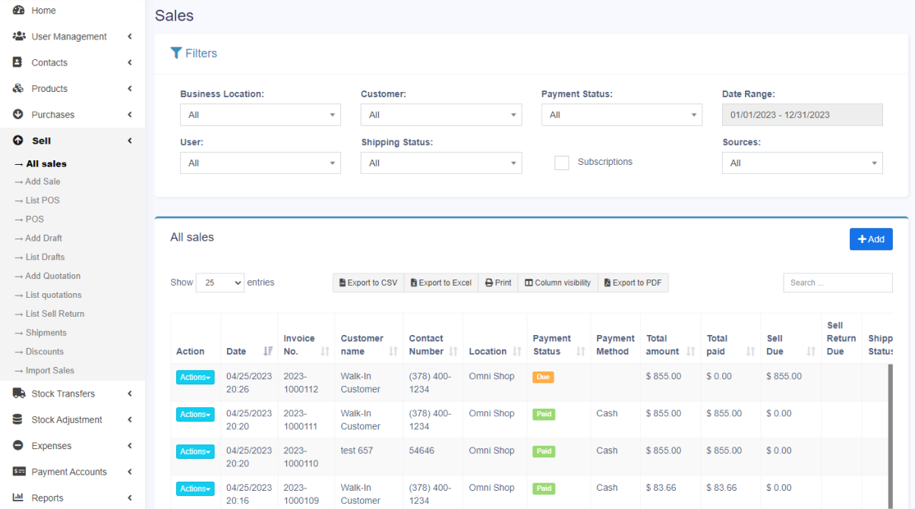The width and height of the screenshot is (915, 509).
Task: Click the sales table vertical scrollbar
Action: [890, 433]
